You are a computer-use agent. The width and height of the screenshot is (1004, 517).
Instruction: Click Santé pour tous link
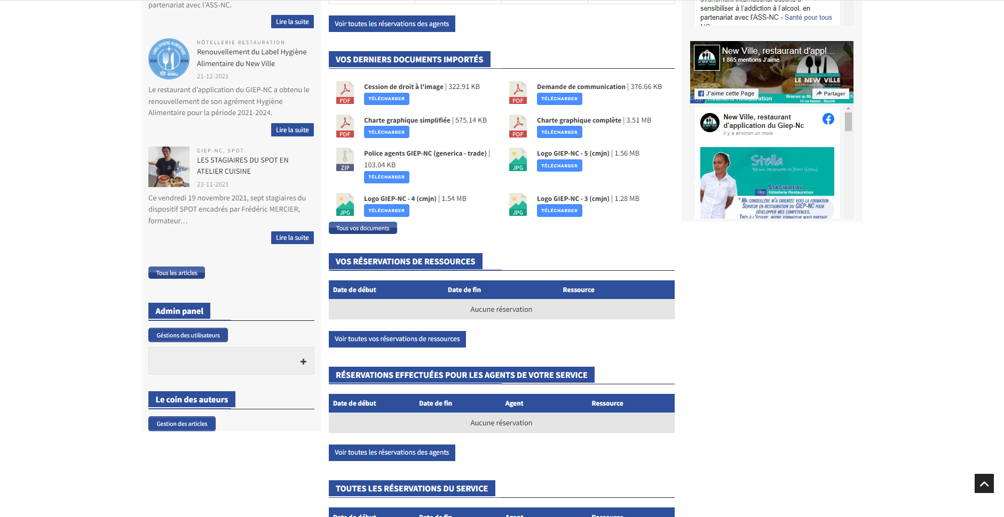pos(808,18)
